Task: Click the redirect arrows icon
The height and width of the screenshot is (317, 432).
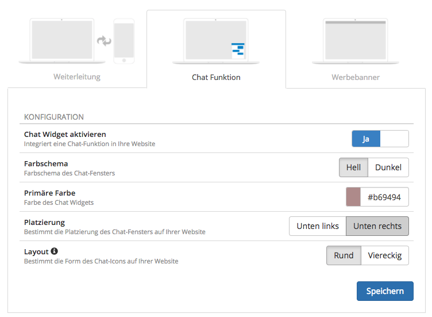Action: coord(104,41)
